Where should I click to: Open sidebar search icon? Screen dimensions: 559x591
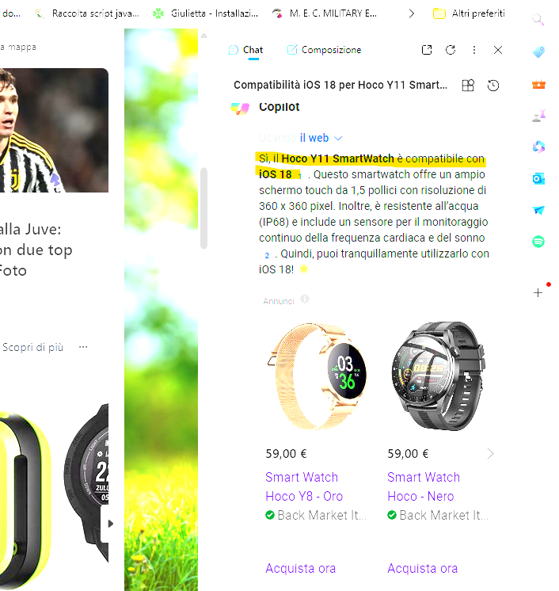(x=538, y=19)
